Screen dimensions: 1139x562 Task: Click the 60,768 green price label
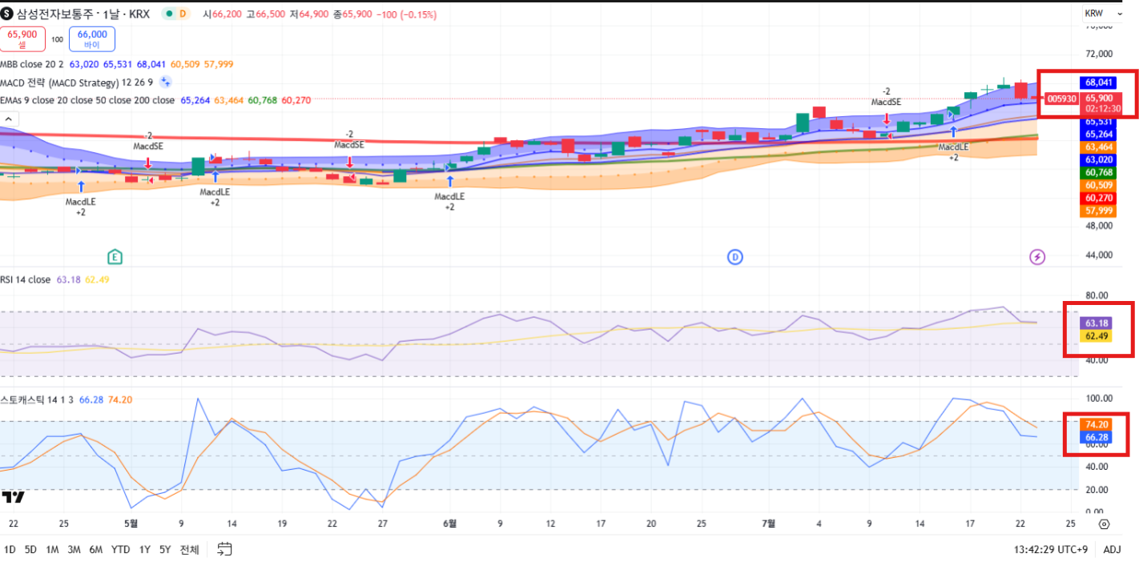pyautogui.click(x=1098, y=173)
